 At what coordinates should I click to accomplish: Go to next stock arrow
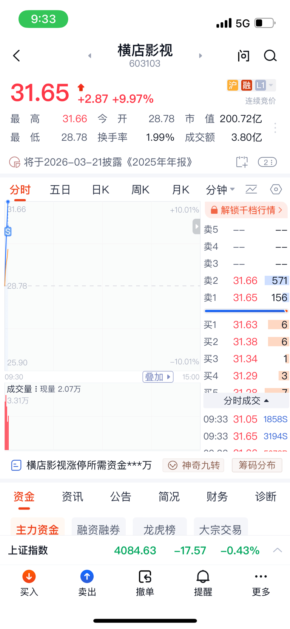pos(201,56)
